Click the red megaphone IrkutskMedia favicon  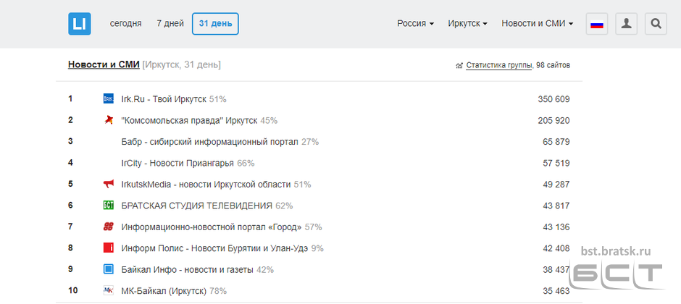tap(108, 184)
